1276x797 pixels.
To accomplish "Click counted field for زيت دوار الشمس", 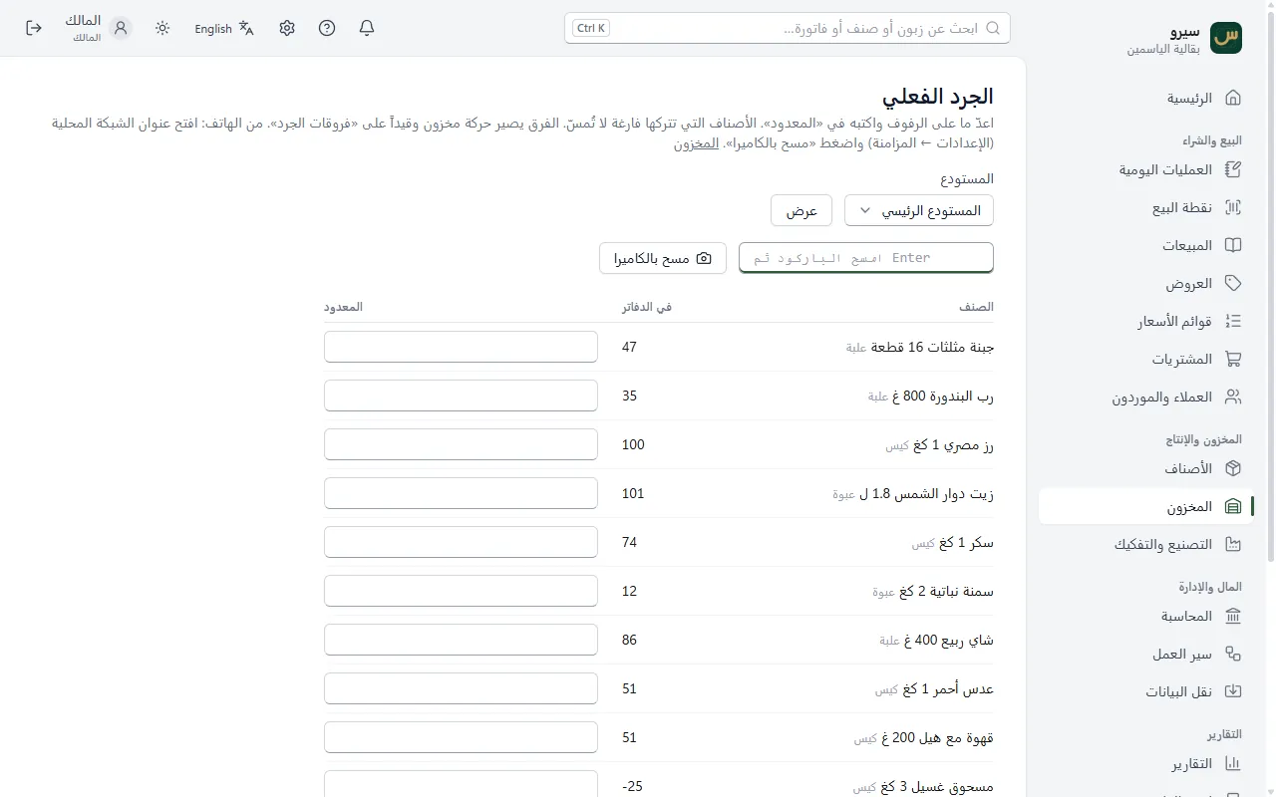I will (461, 493).
